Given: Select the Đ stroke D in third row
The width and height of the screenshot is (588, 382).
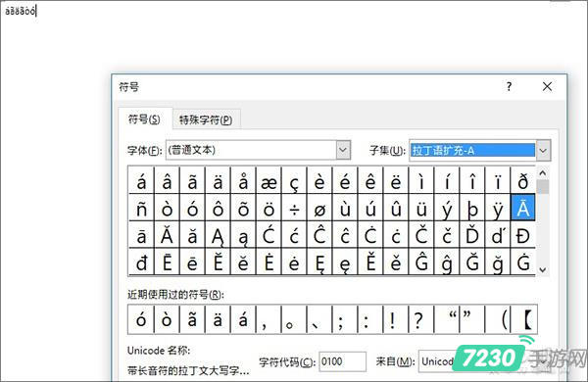Looking at the screenshot, I should tap(522, 235).
